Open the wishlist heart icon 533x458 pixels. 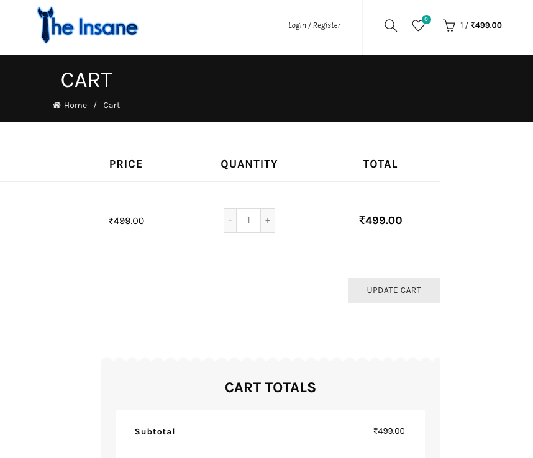(418, 26)
